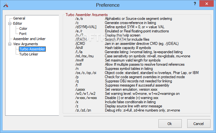The height and width of the screenshot is (133, 216).
Task: Open the Color settings page
Action: (23, 29)
